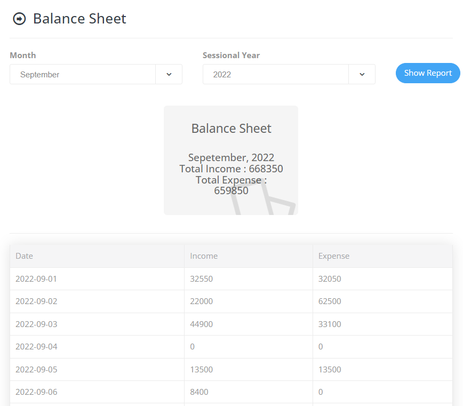Image resolution: width=463 pixels, height=406 pixels.
Task: Click the Total Income 668350 text
Action: click(231, 169)
